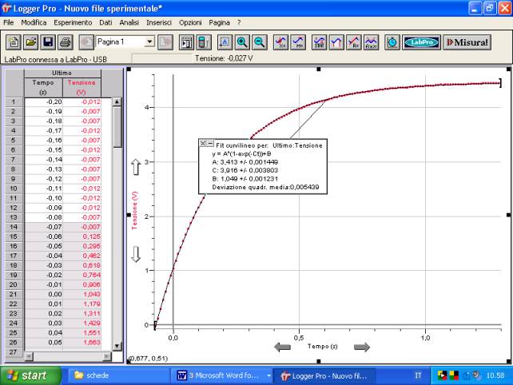Screen dimensions: 513x385
Task: Click the Linear Fit (R=) icon
Action: click(354, 42)
